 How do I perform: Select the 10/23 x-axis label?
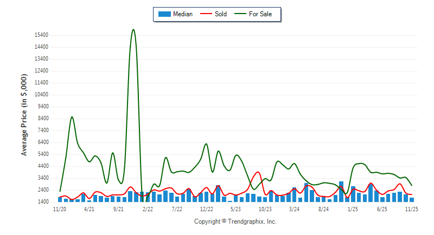coord(265,208)
